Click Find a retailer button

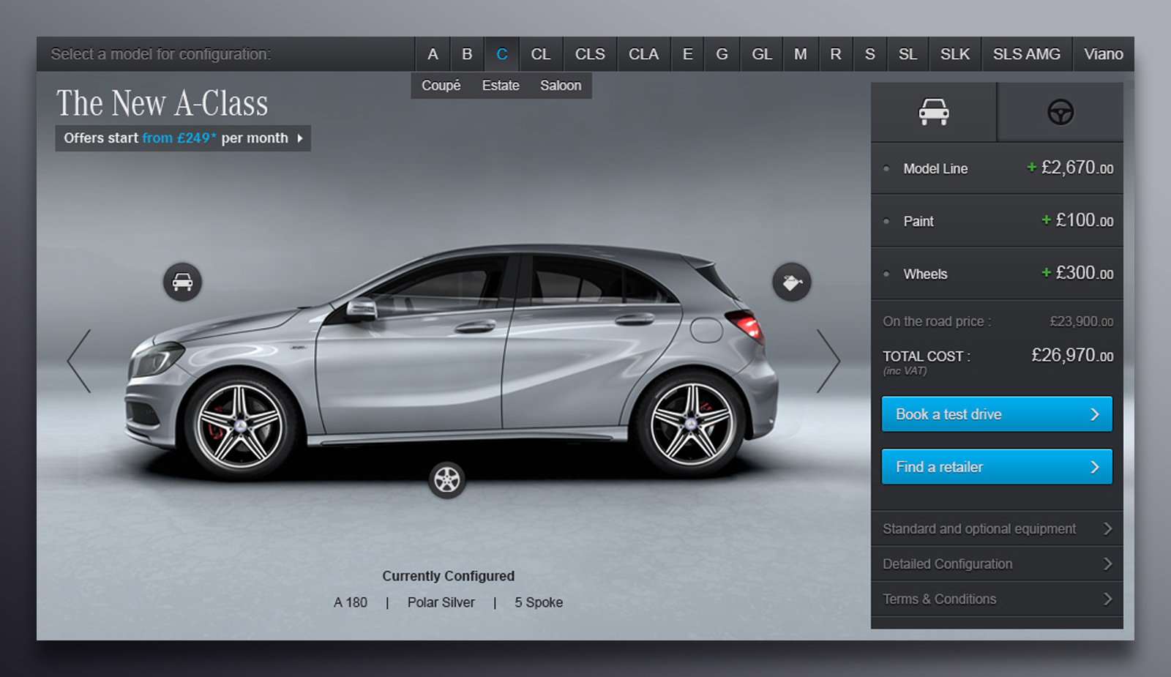997,467
